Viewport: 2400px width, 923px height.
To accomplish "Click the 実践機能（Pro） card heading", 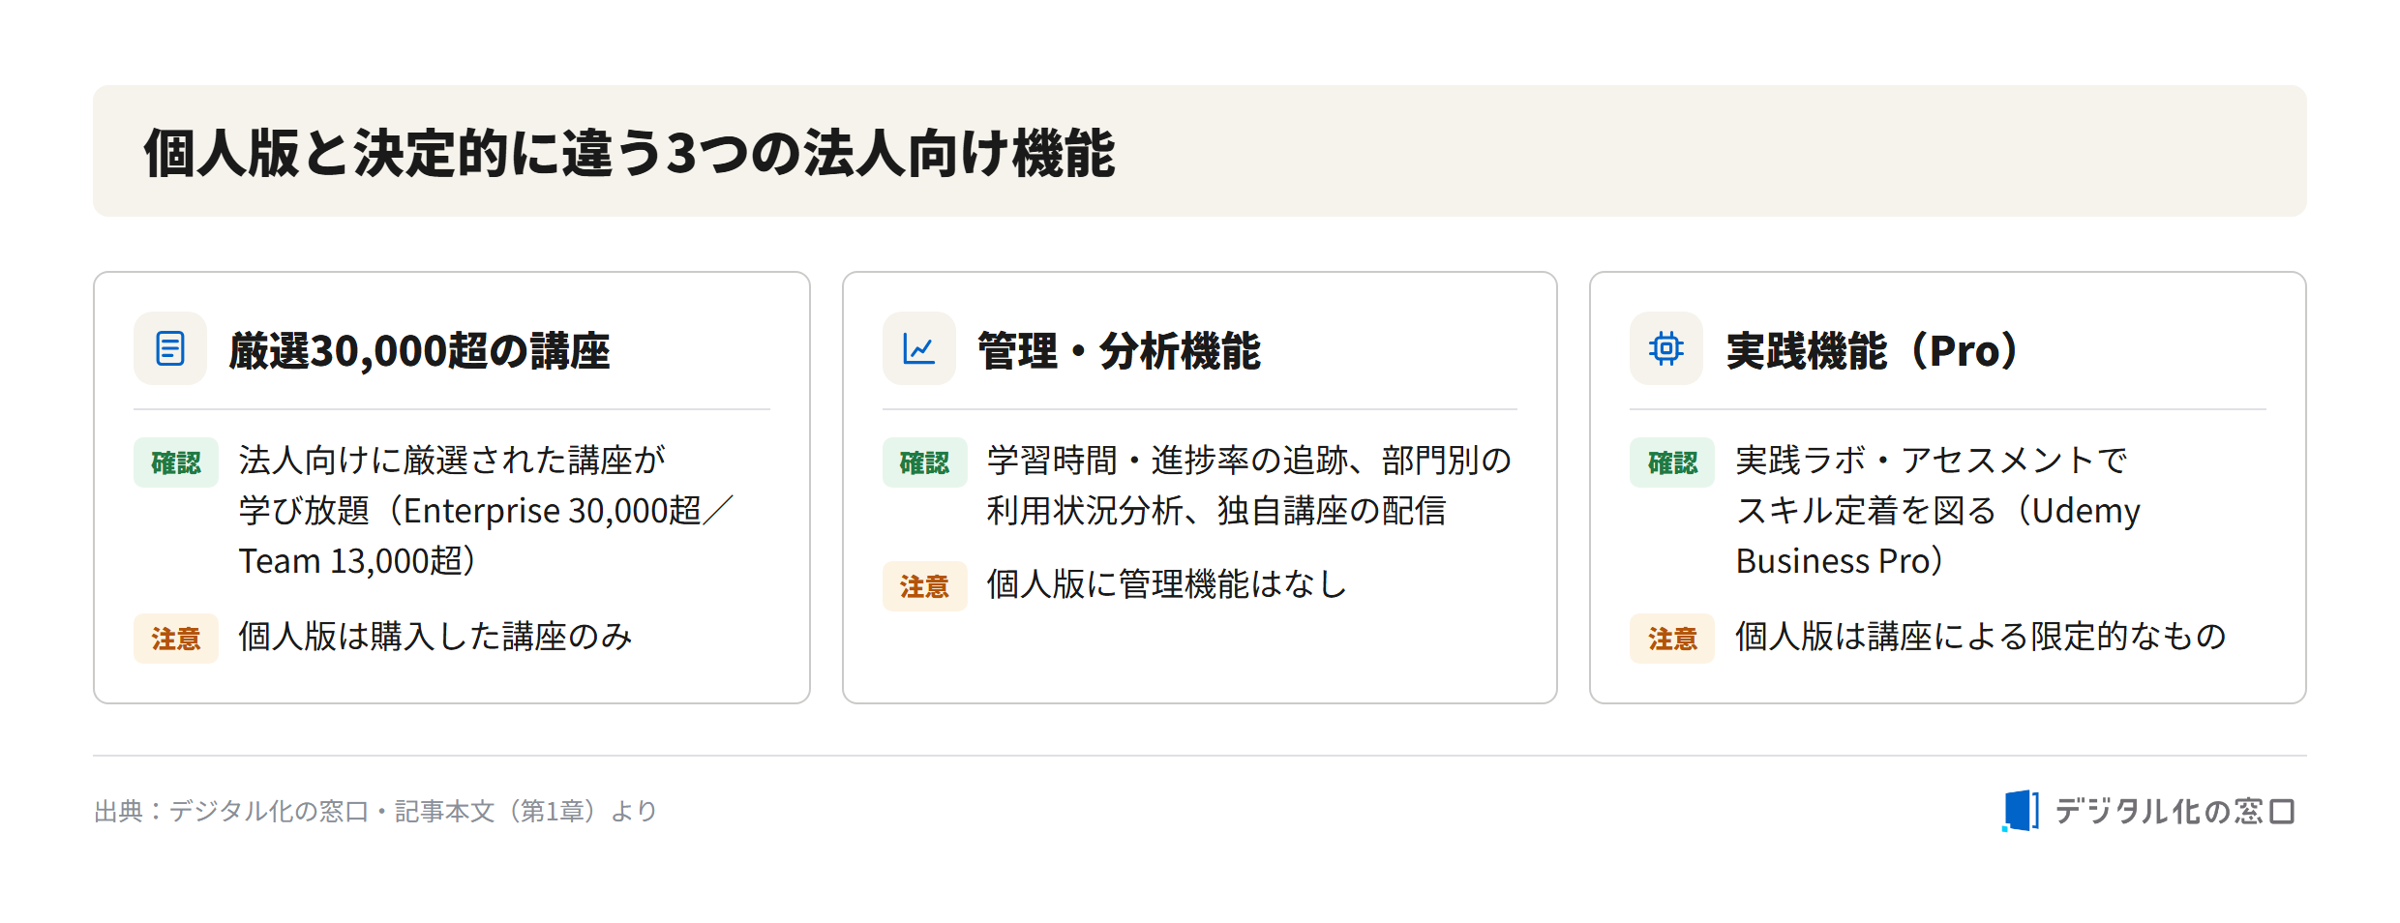I will pyautogui.click(x=1874, y=350).
